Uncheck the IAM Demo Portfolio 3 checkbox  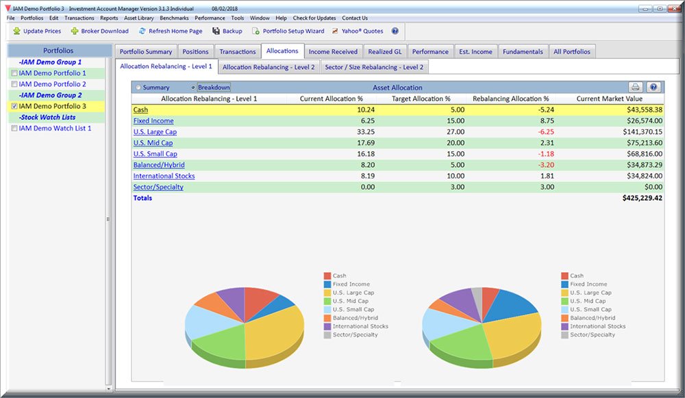14,107
